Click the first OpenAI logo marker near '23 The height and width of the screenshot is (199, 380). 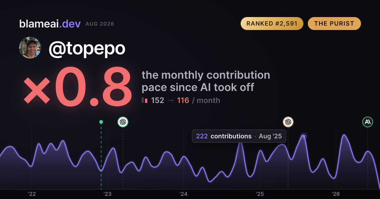[123, 122]
